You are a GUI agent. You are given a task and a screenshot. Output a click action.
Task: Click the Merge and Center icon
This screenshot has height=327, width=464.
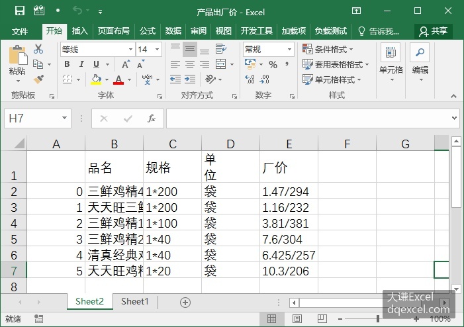coord(221,64)
